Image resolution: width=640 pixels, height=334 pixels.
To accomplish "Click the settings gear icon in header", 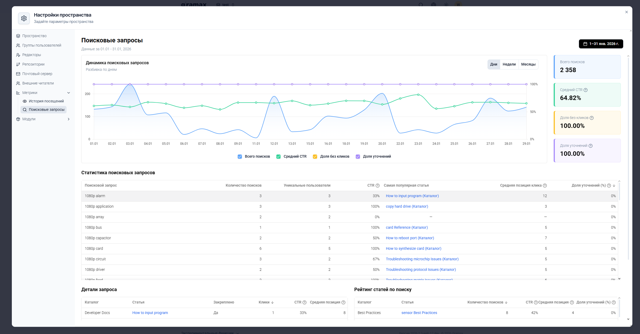I will [x=24, y=18].
